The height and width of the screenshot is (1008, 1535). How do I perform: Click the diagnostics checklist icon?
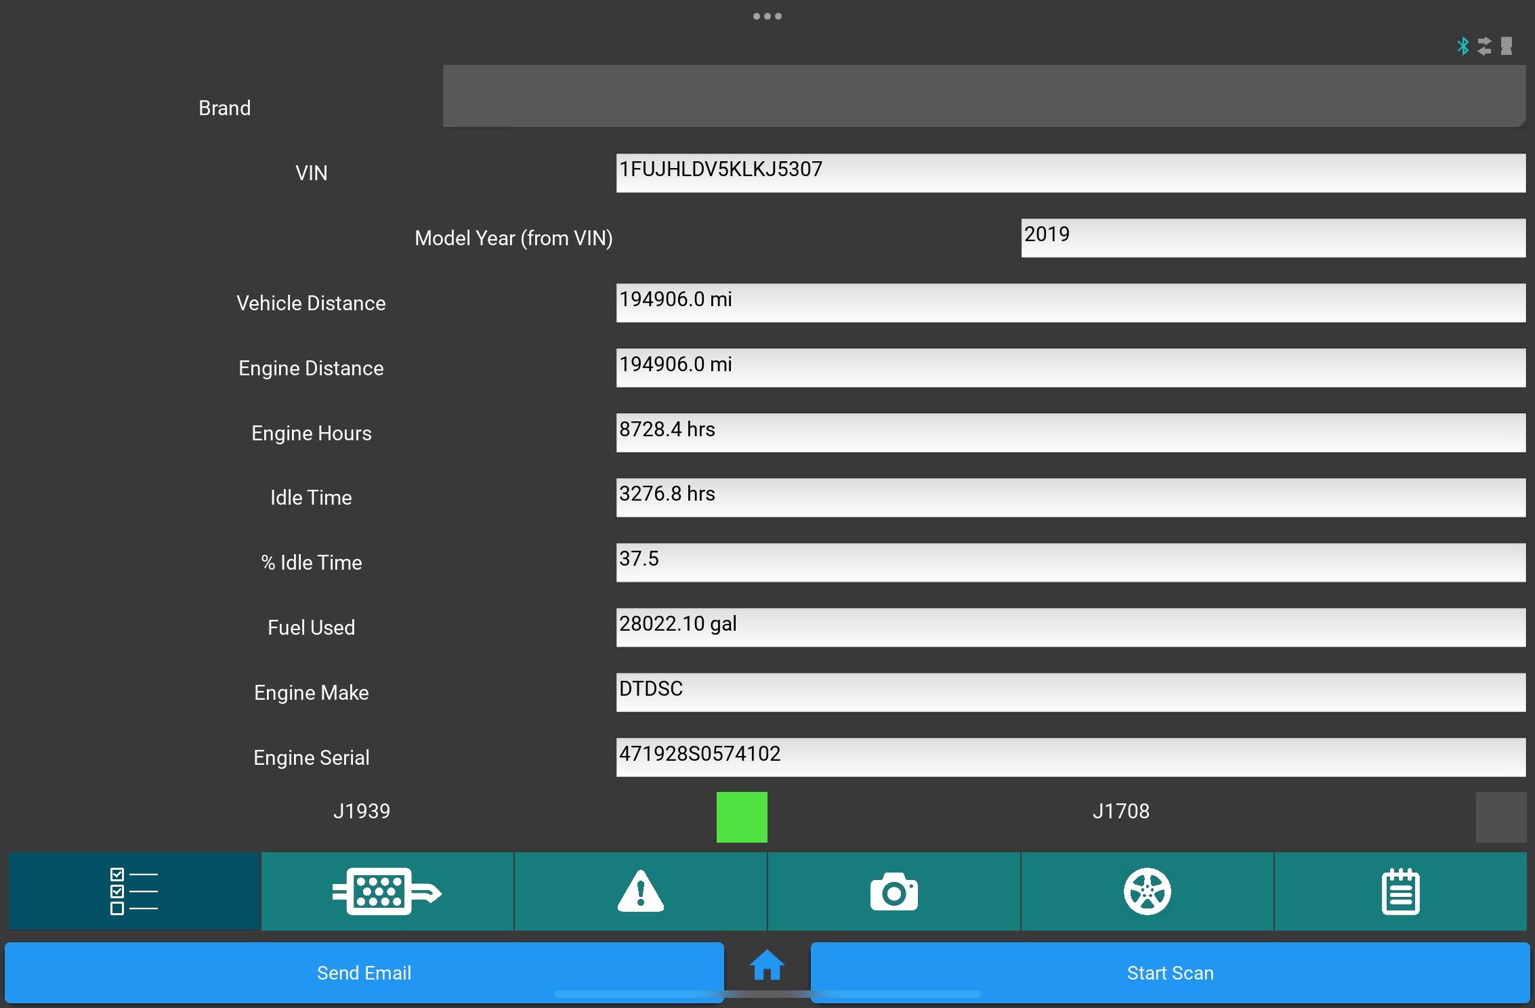134,890
